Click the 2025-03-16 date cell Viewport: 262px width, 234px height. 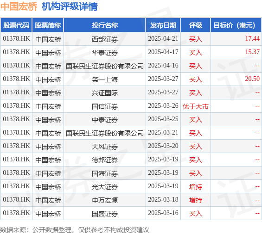(163, 213)
